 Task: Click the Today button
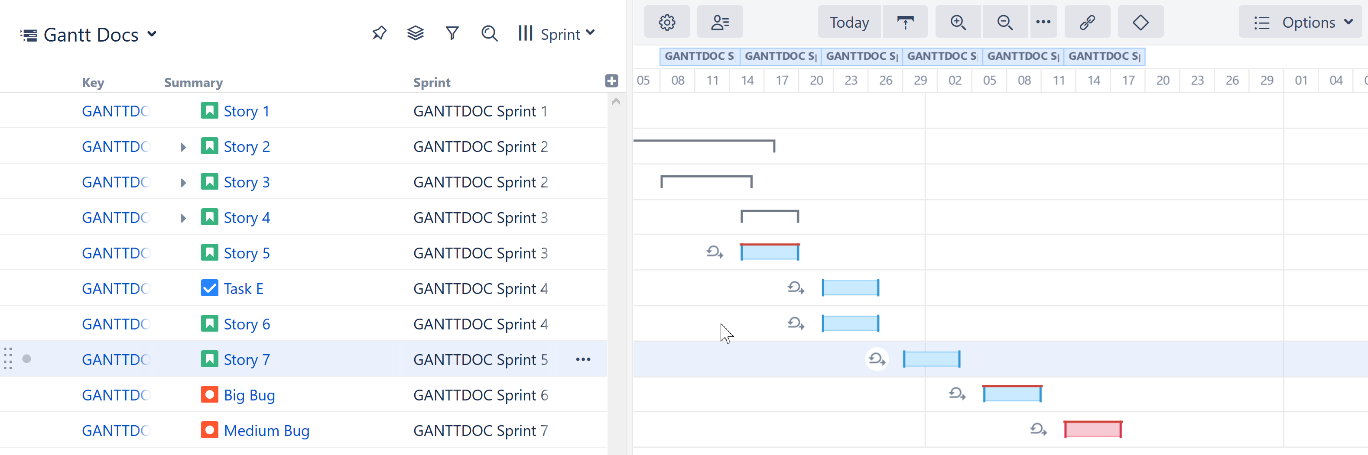pos(848,22)
